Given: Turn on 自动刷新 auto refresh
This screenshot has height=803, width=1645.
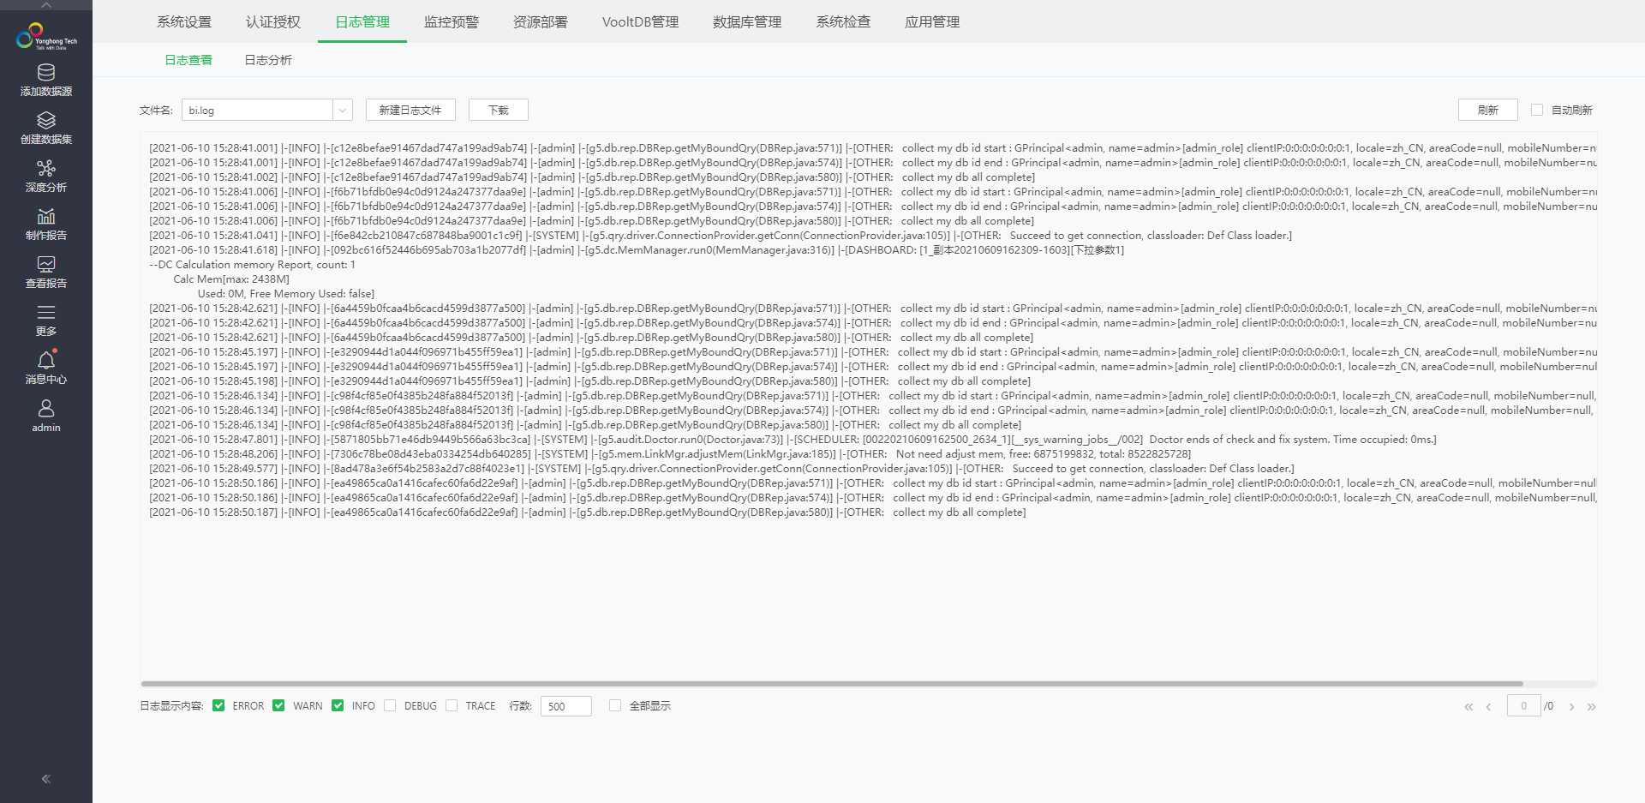Looking at the screenshot, I should click(1536, 110).
